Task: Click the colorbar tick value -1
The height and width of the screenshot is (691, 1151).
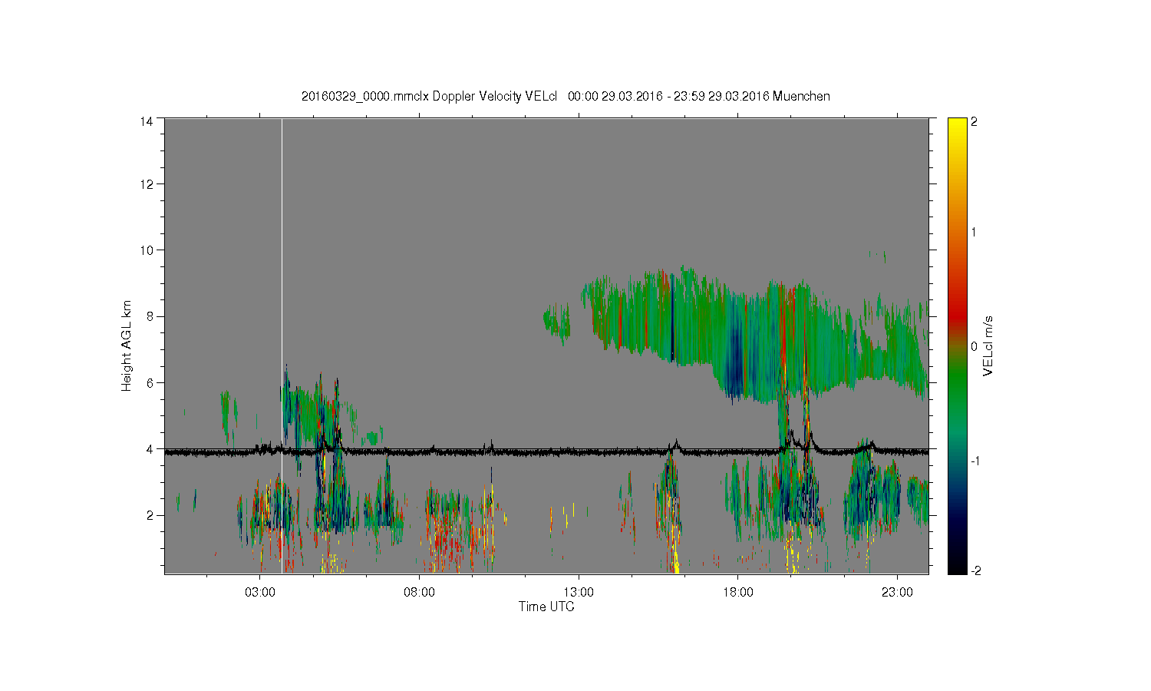Action: click(978, 461)
